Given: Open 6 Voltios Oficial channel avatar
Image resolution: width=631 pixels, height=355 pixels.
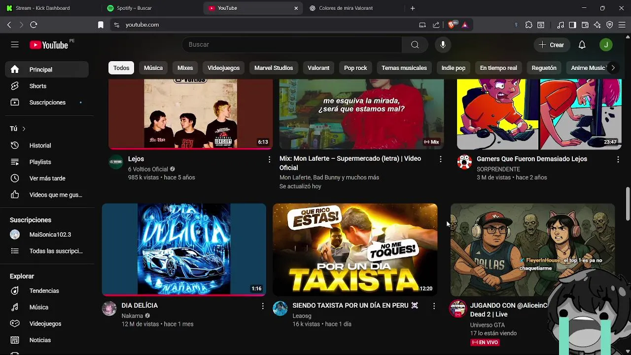Looking at the screenshot, I should (x=116, y=162).
